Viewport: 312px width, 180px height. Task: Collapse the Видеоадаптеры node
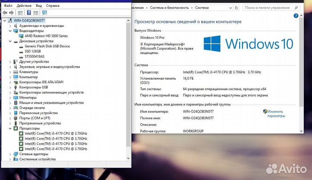point(10,31)
